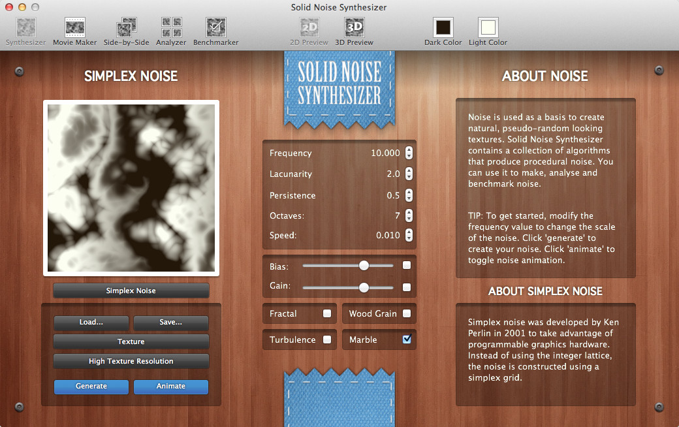The width and height of the screenshot is (679, 427).
Task: Open the Synthesizer view from the toolbar
Action: coord(25,31)
